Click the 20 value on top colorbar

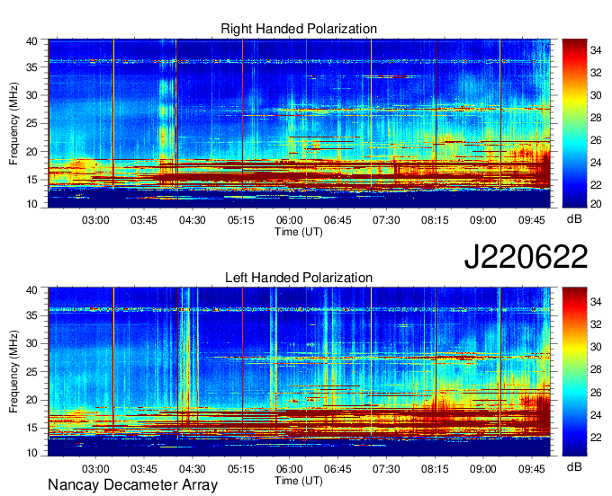tap(596, 203)
